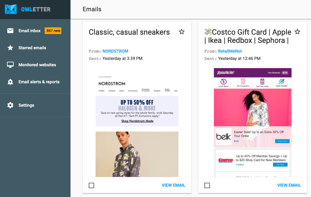Image resolution: width=311 pixels, height=197 pixels.
Task: Click the Show Code button for Belk
Action: 282,141
